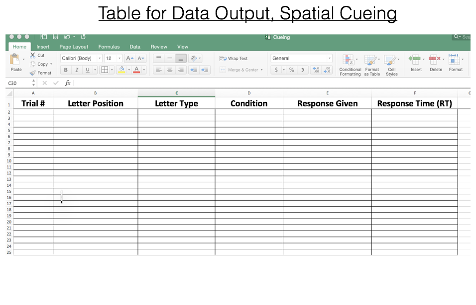The height and width of the screenshot is (305, 476).
Task: Increase the indent level
Action: point(205,70)
